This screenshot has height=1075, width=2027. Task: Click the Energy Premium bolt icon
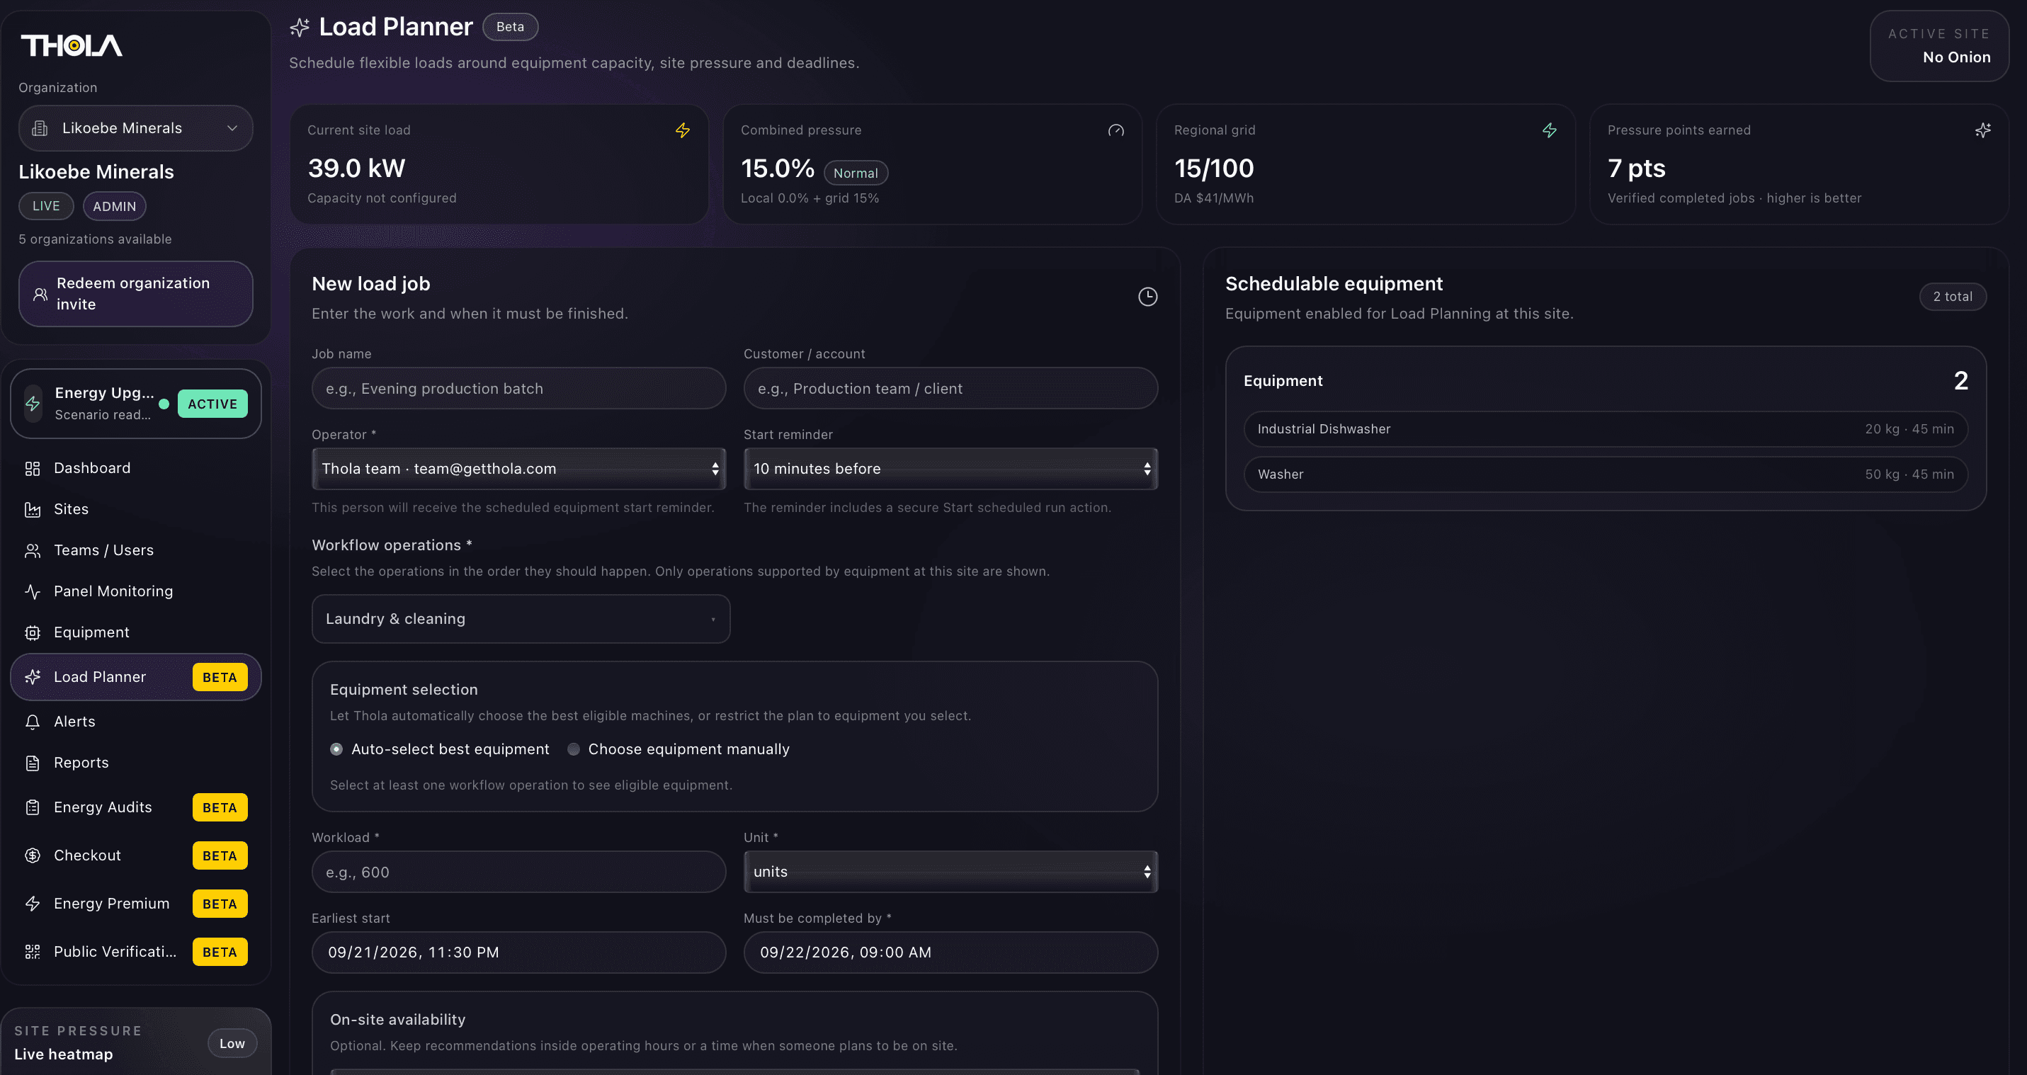pos(33,904)
